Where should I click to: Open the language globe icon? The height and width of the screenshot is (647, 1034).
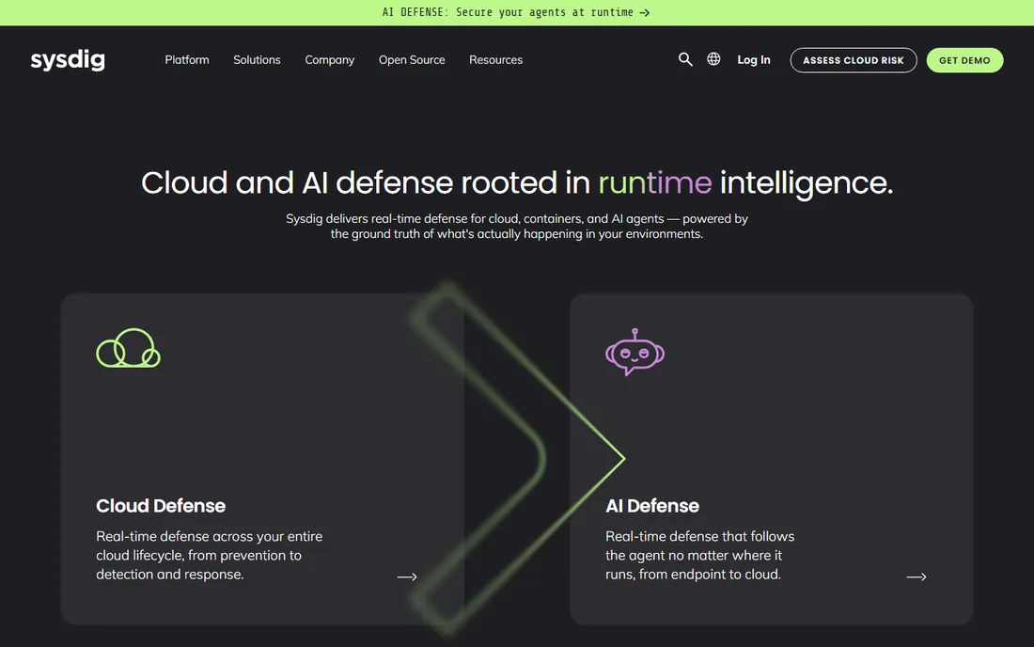tap(713, 59)
